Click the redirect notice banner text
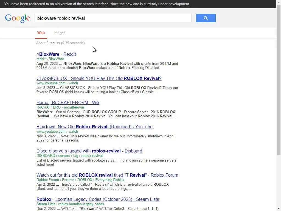 (97, 4)
